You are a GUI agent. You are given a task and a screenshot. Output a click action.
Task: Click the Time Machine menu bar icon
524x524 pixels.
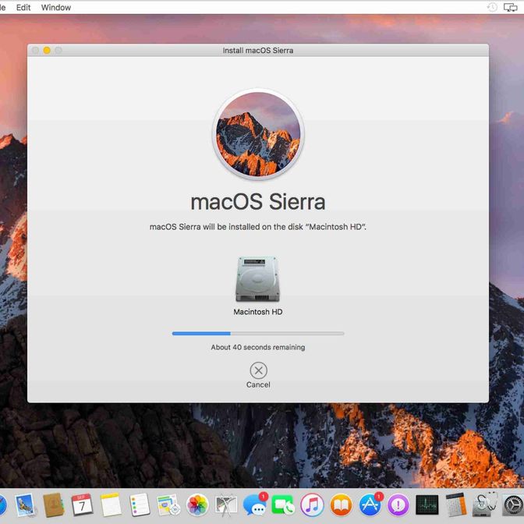pyautogui.click(x=492, y=7)
